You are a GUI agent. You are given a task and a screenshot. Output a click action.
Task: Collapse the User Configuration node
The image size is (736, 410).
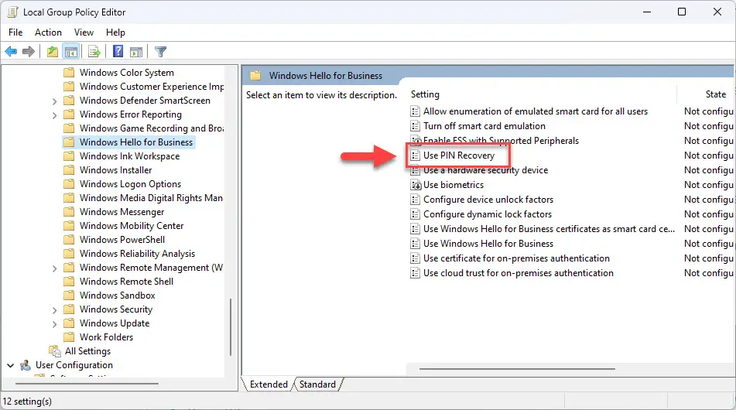pos(11,365)
